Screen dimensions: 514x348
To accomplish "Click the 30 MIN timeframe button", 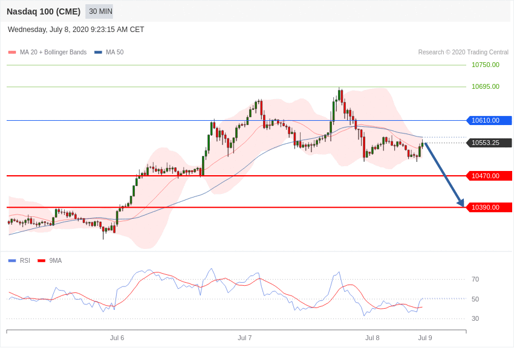I will (x=99, y=11).
